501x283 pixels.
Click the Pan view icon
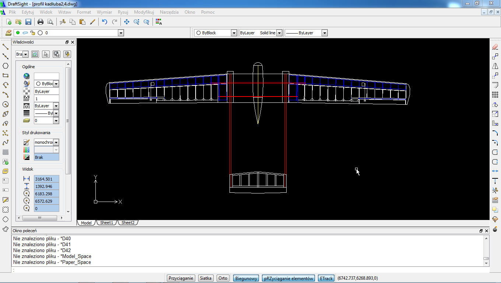(127, 22)
